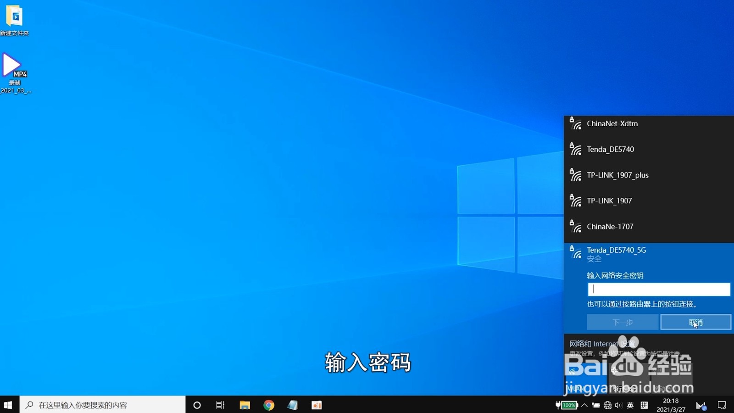Launch PowerPoint from the taskbar
734x413 pixels.
(x=317, y=405)
